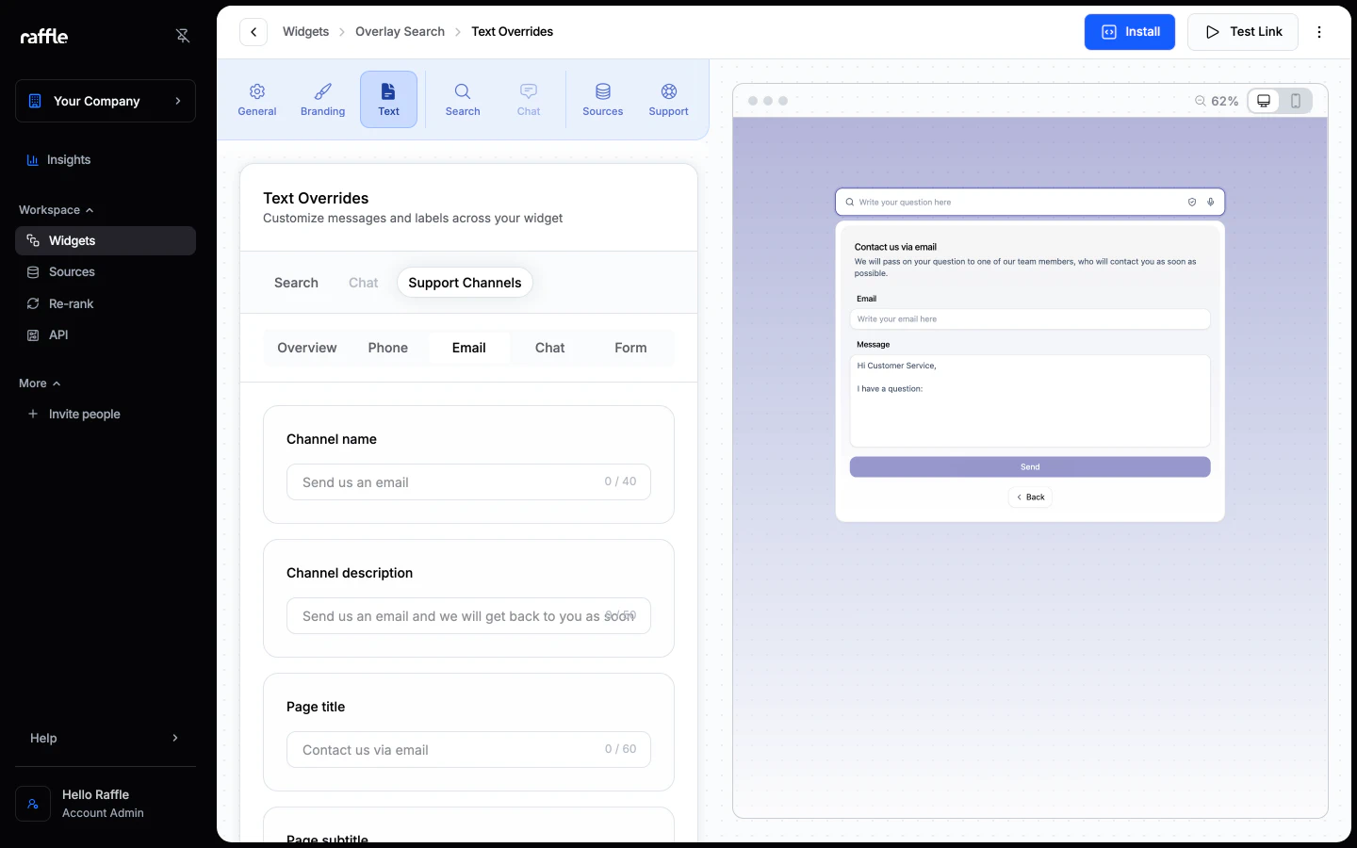Click Invite people in the sidebar

pos(106,415)
